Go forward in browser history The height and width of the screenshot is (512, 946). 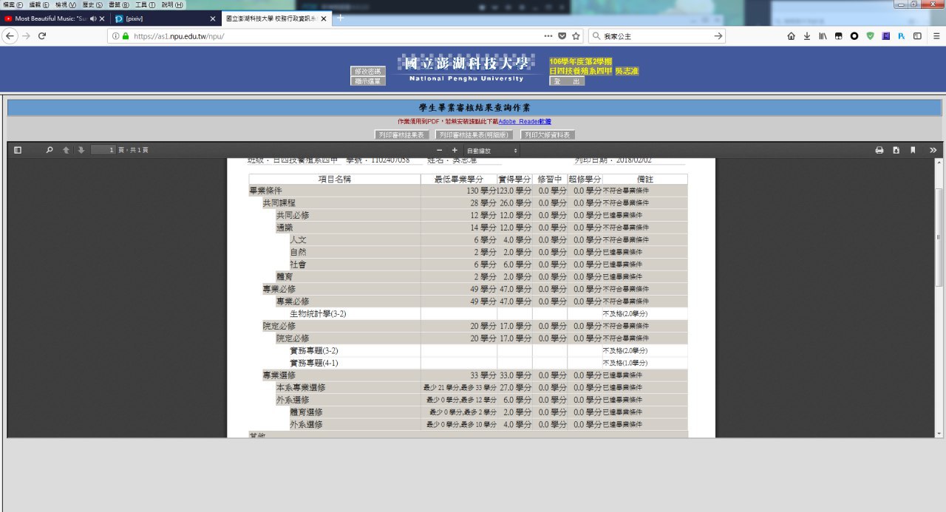coord(26,36)
